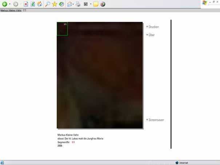
Task: Click the envelope icon beside Markus Kleine-Vehn
Action: pyautogui.click(x=25, y=10)
